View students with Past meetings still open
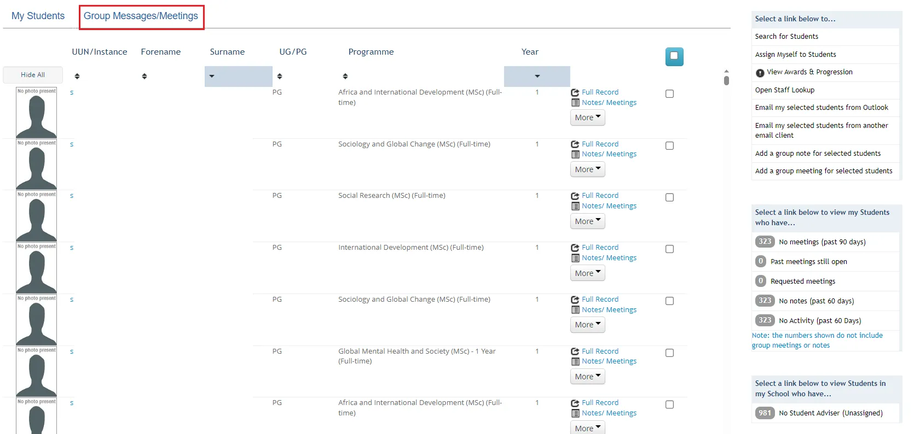The image size is (920, 434). point(808,262)
